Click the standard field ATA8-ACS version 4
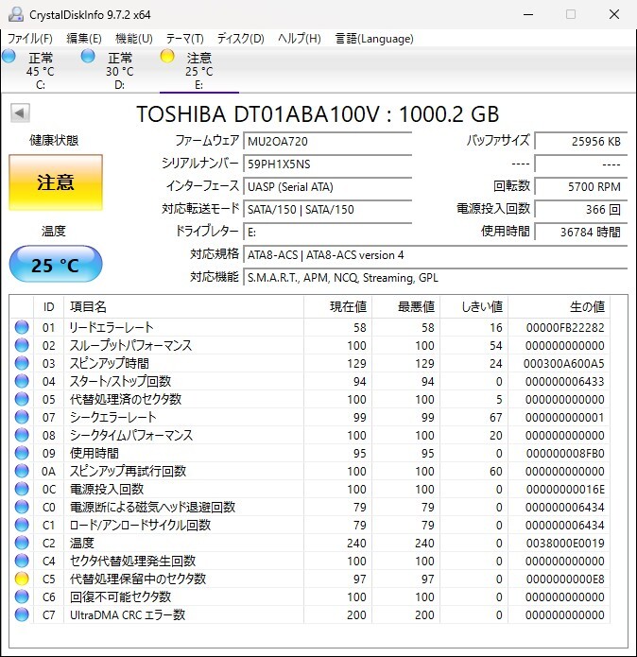 436,254
